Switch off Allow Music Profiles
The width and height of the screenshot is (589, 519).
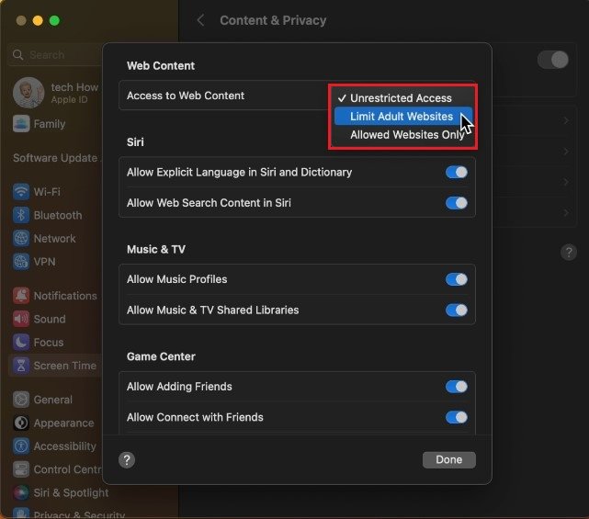(457, 279)
